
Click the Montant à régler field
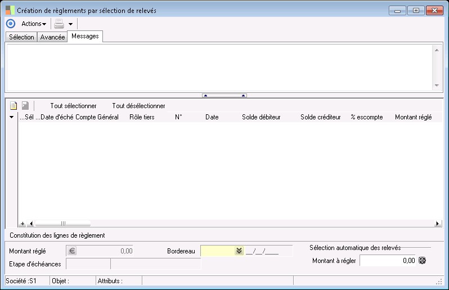pyautogui.click(x=388, y=261)
